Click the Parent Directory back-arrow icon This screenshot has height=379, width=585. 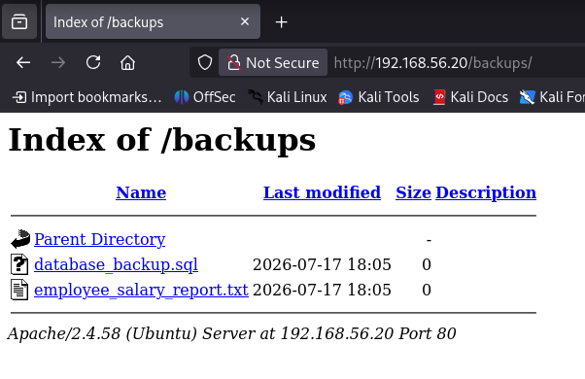pos(20,239)
